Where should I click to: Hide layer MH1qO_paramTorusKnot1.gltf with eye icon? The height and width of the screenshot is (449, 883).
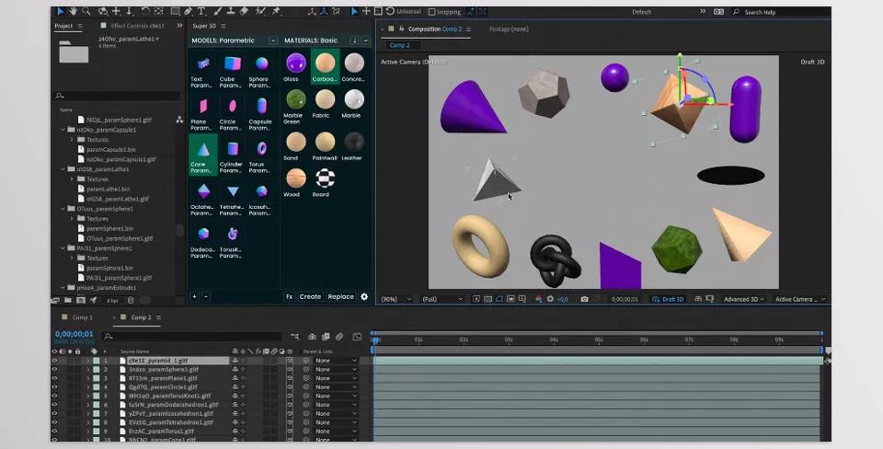tap(54, 396)
